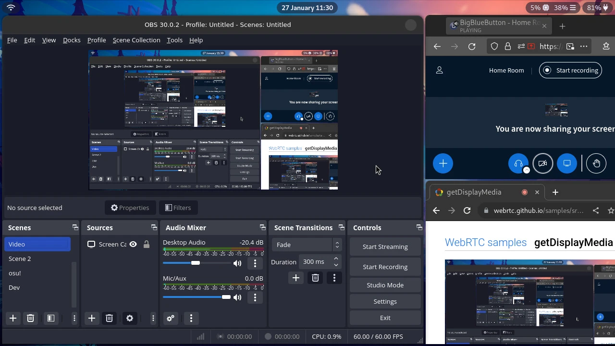Click the webrtc.github.io address bar
The image size is (615, 346).
coord(539,210)
